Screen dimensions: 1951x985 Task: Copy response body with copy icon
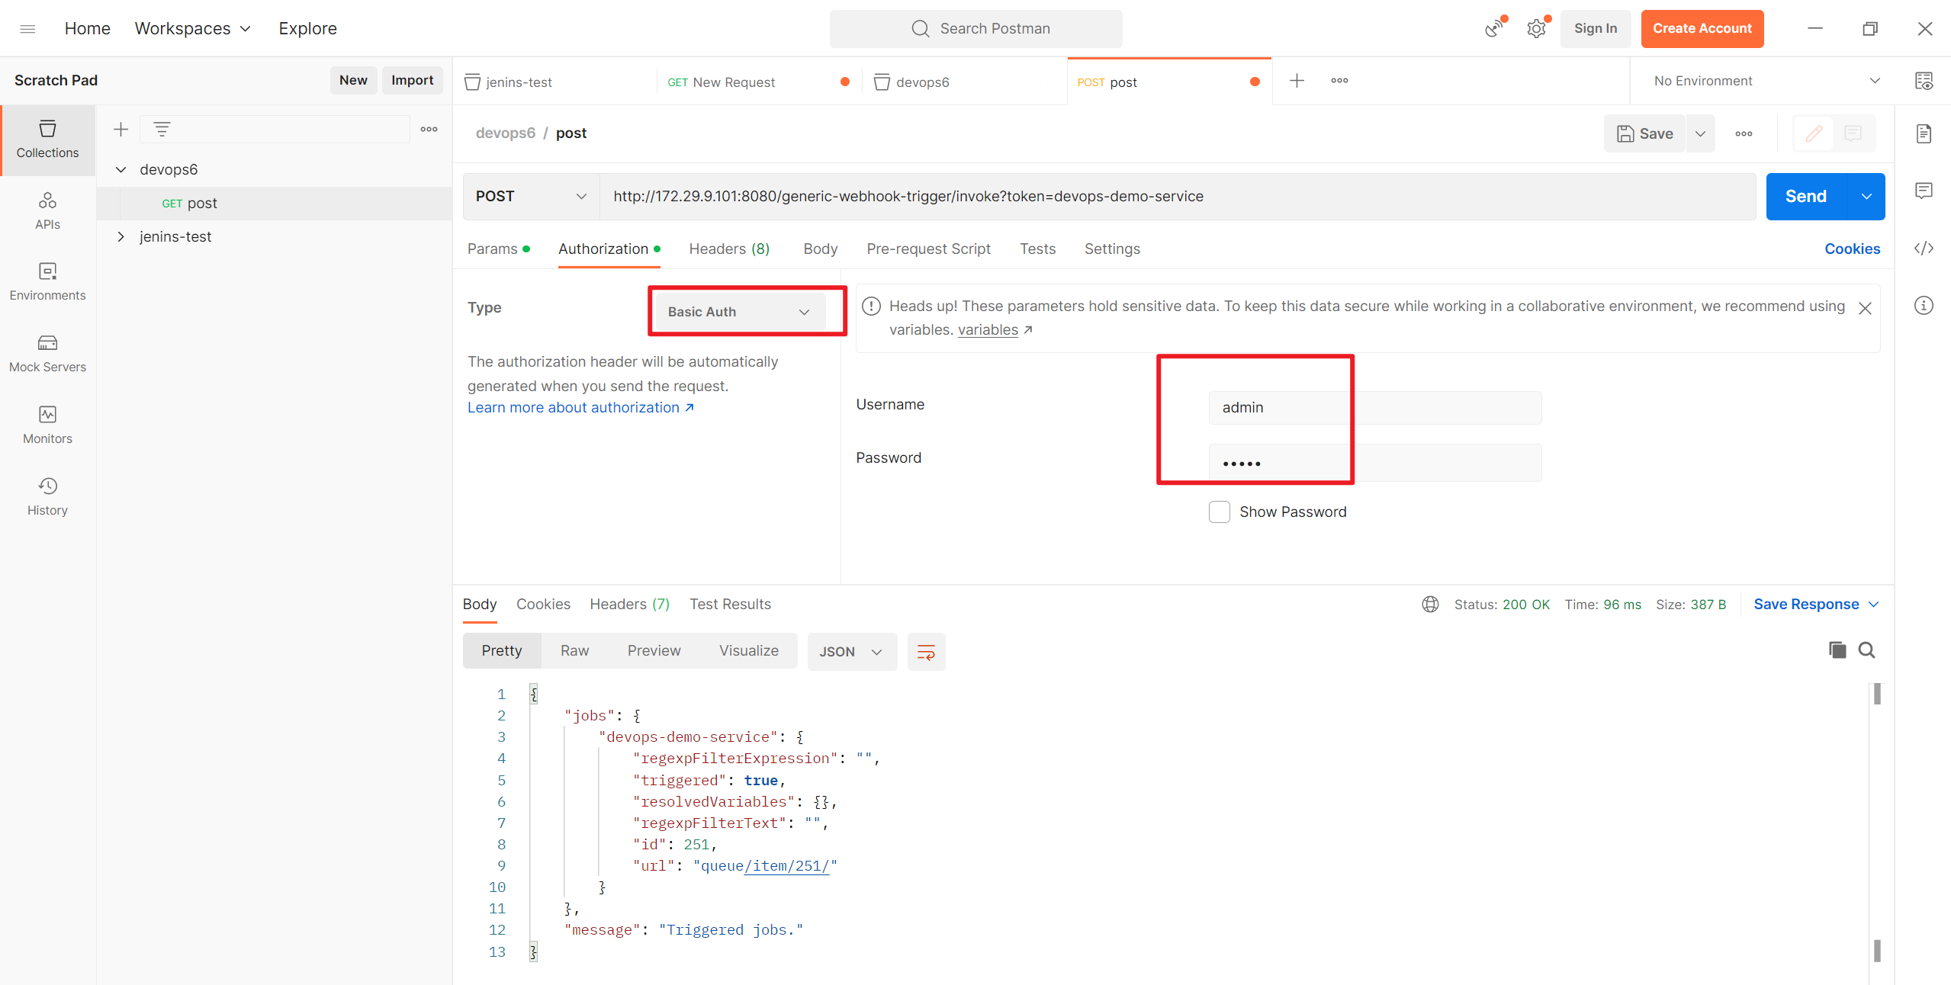point(1837,650)
